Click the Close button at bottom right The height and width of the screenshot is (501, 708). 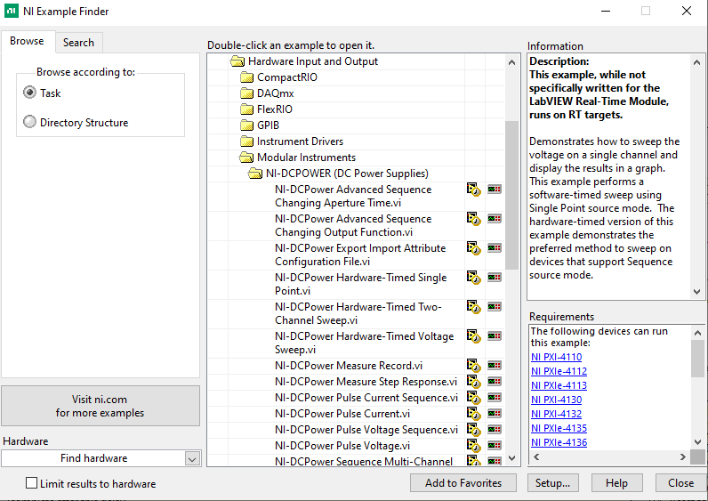[680, 483]
